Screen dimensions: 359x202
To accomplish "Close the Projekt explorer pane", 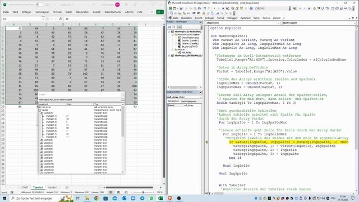I will pos(201,22).
